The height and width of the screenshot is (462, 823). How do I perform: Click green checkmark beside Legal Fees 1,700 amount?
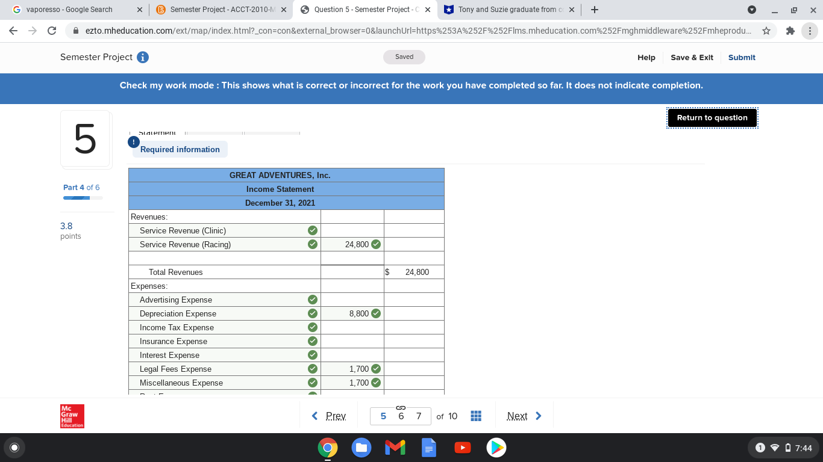(376, 369)
